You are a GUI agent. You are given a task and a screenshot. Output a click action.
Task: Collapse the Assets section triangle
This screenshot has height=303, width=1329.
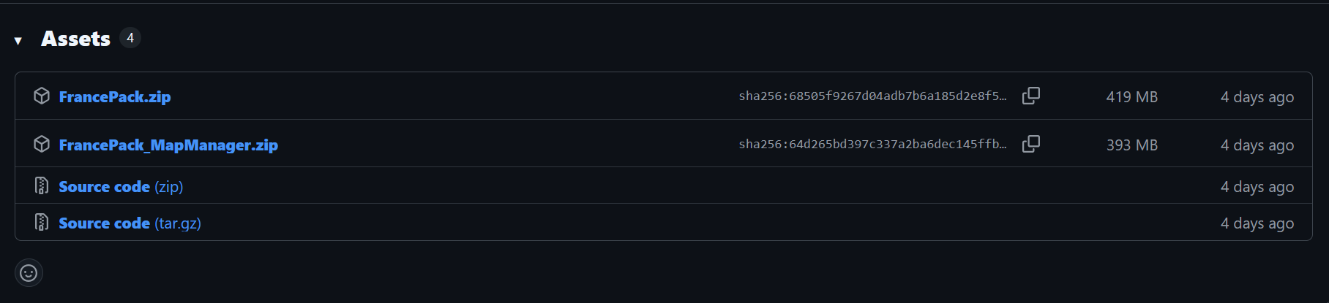pos(18,40)
